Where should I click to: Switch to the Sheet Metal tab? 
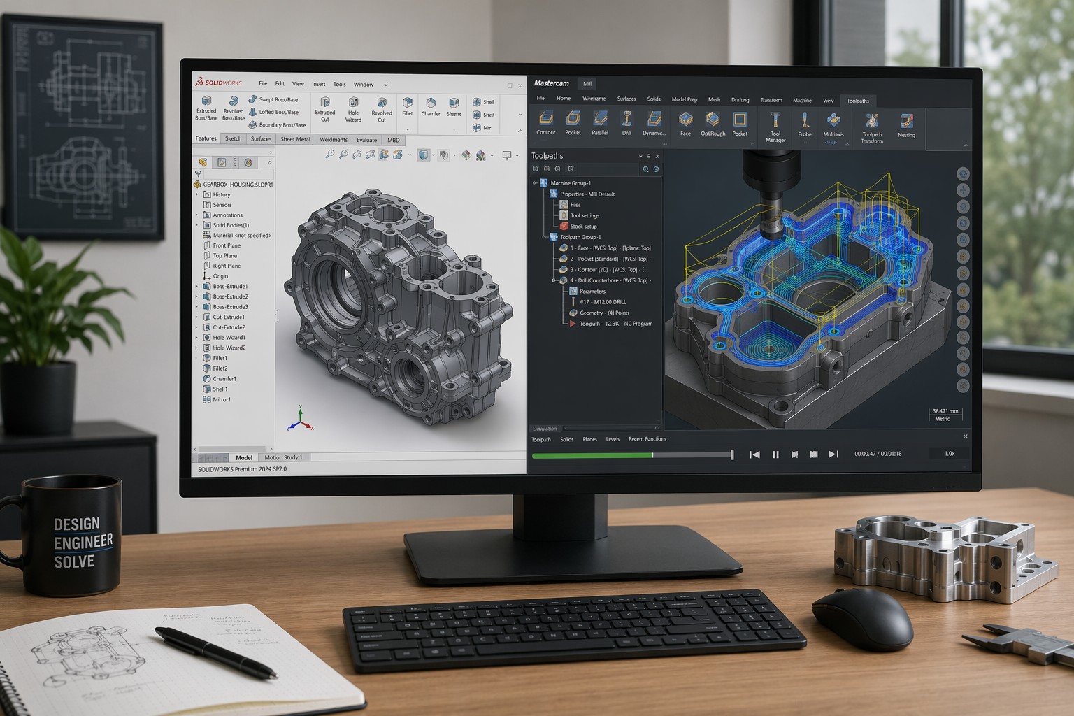(x=295, y=140)
